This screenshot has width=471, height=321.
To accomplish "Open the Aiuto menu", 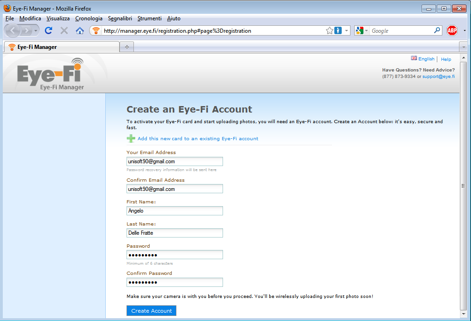I will coord(174,18).
